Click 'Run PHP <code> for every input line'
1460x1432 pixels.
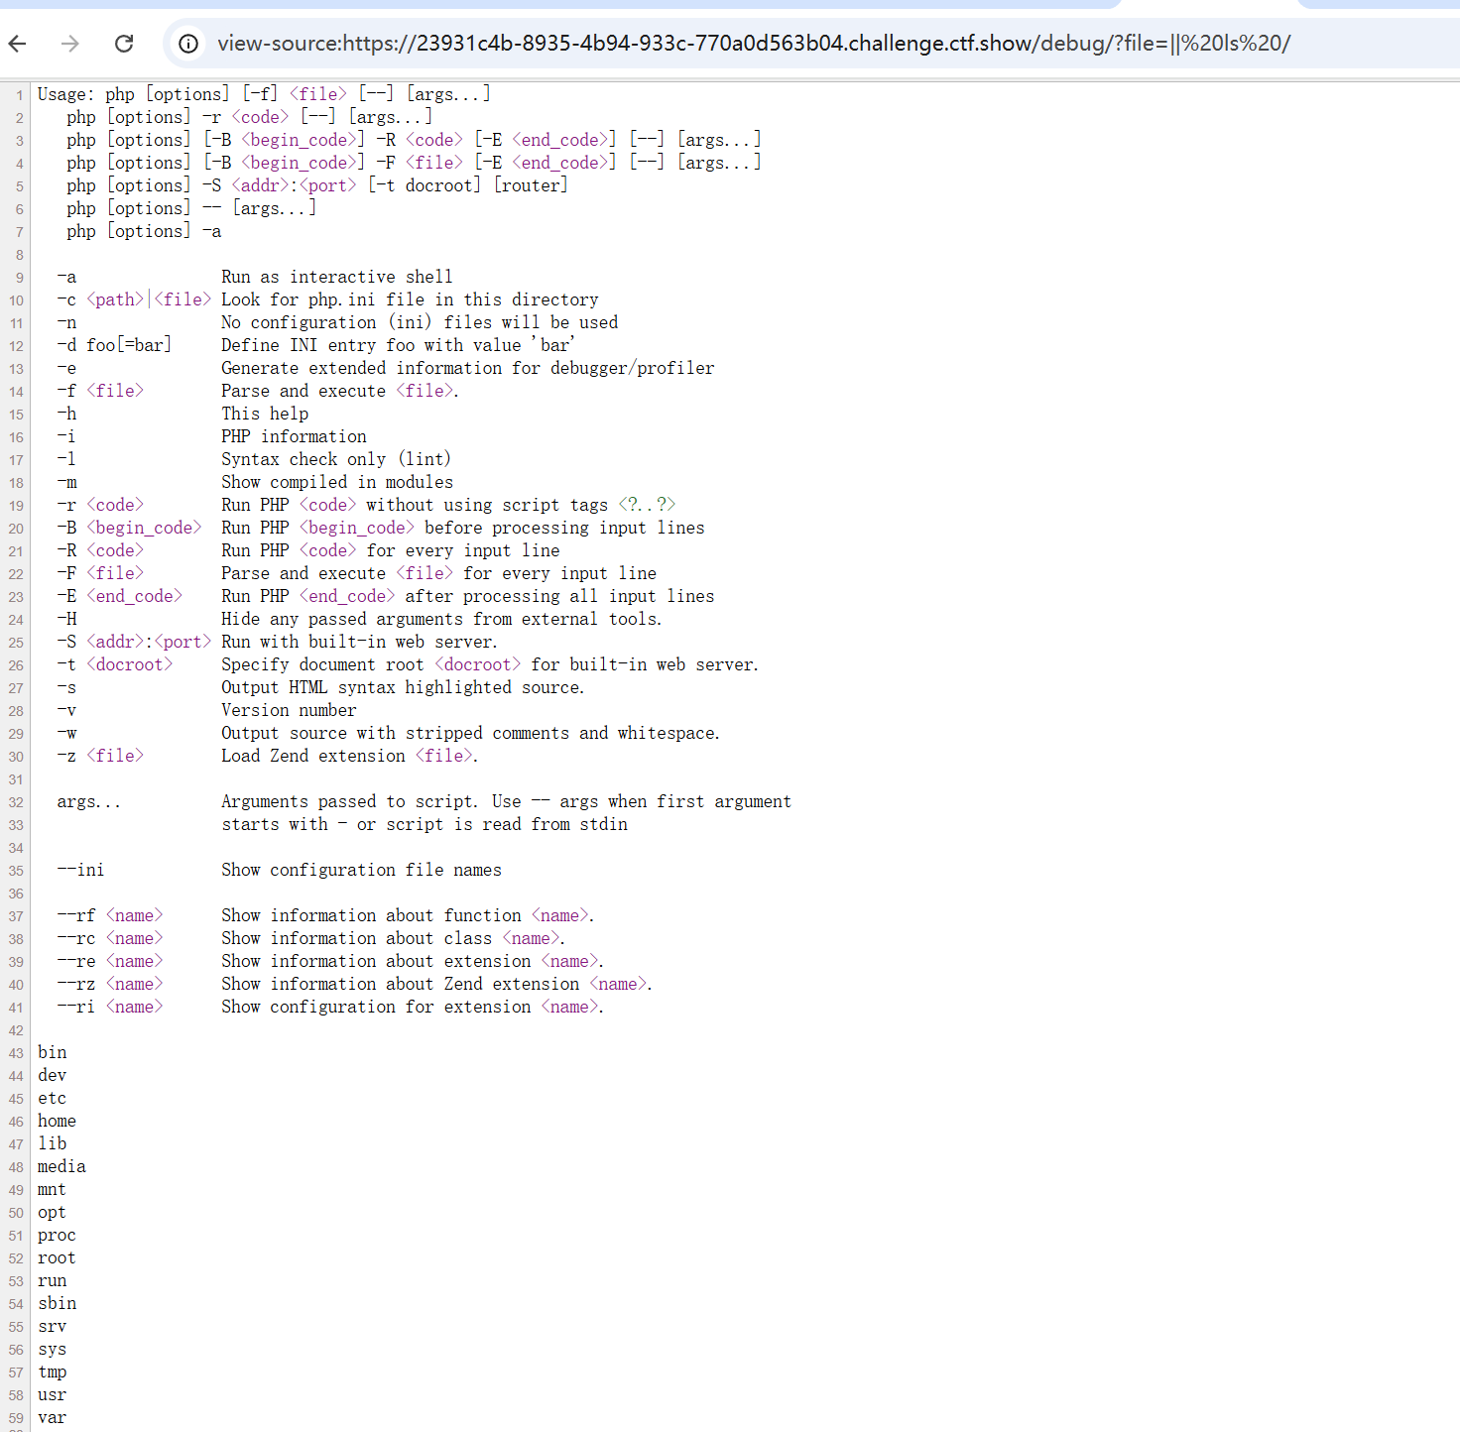tap(391, 550)
